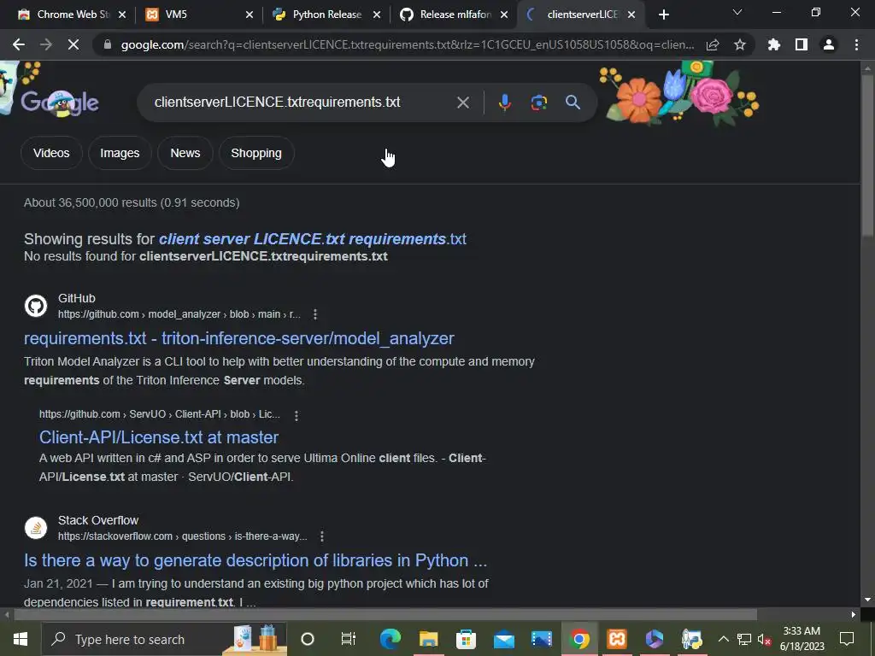Open XAMPP from the taskbar
875x656 pixels.
(x=617, y=639)
